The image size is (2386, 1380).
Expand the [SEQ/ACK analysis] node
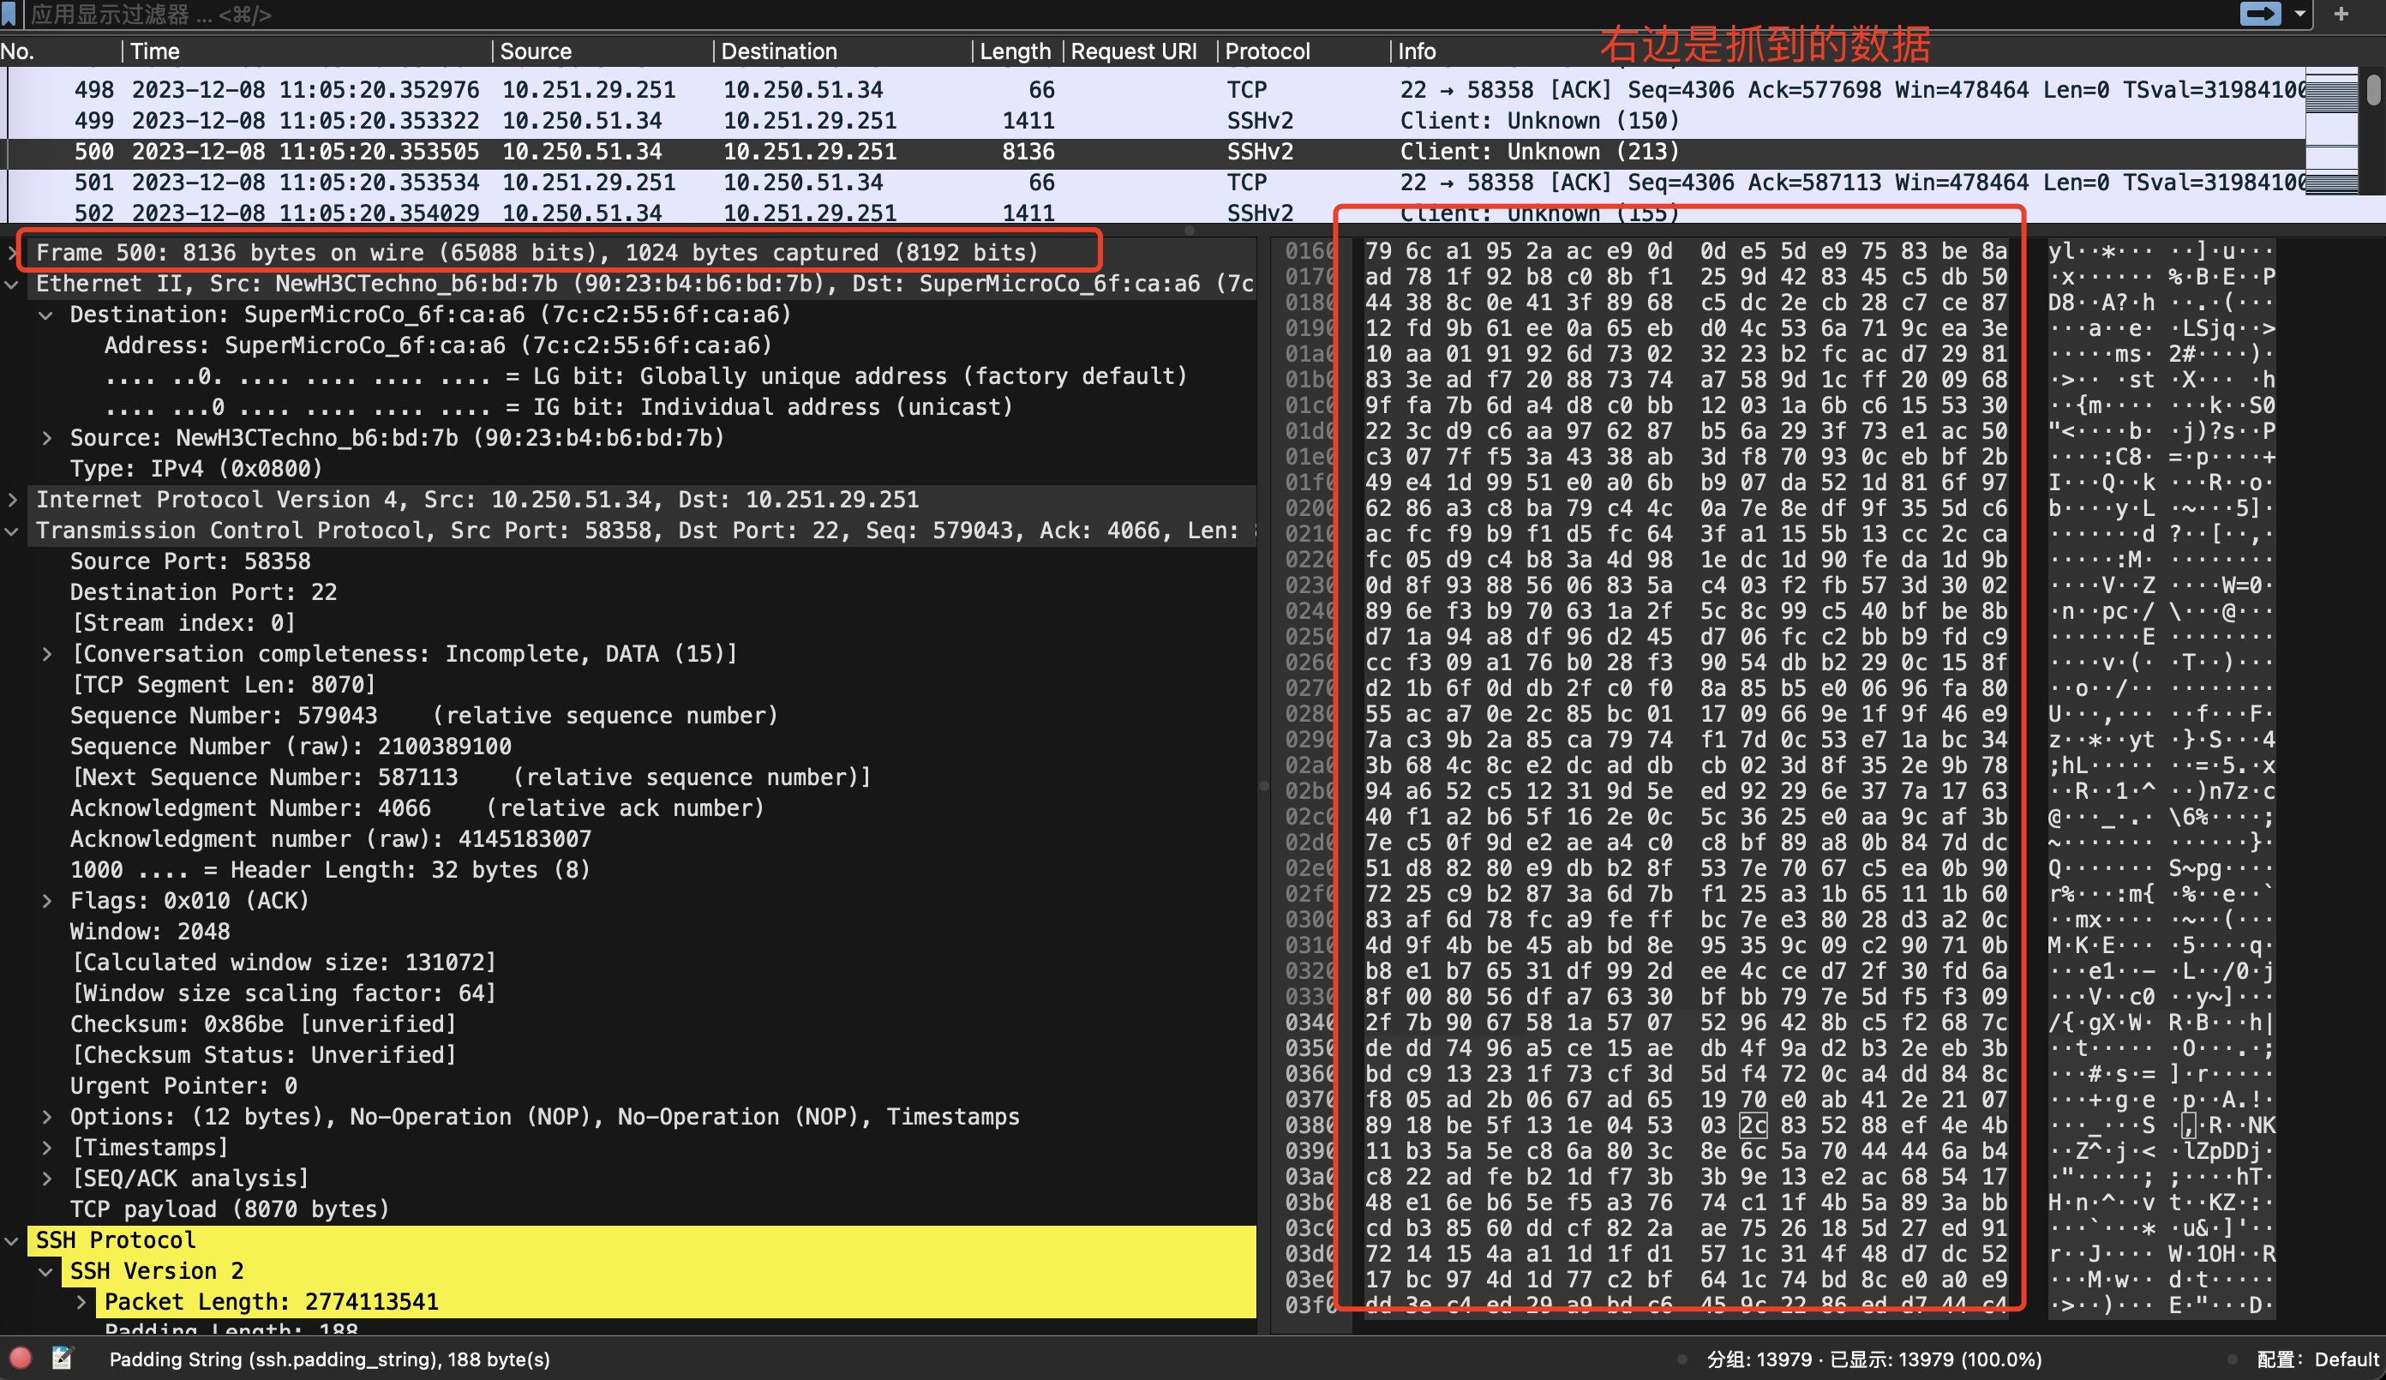coord(46,1179)
